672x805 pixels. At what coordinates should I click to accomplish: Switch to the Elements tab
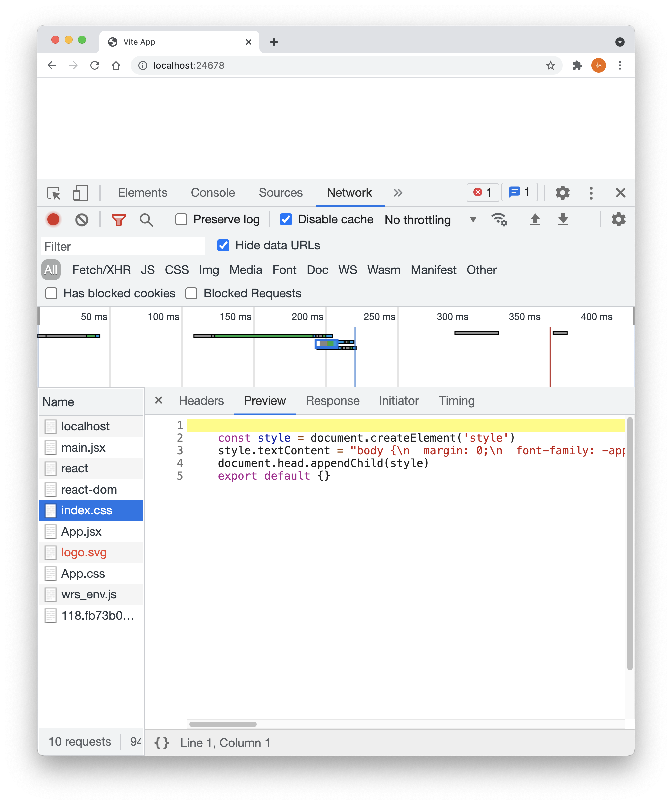click(x=143, y=192)
